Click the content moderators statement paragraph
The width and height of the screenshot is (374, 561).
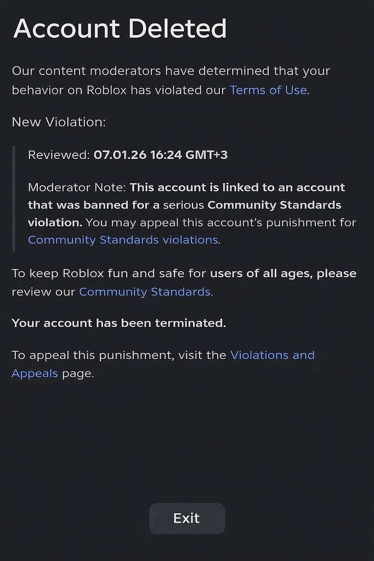[x=170, y=80]
